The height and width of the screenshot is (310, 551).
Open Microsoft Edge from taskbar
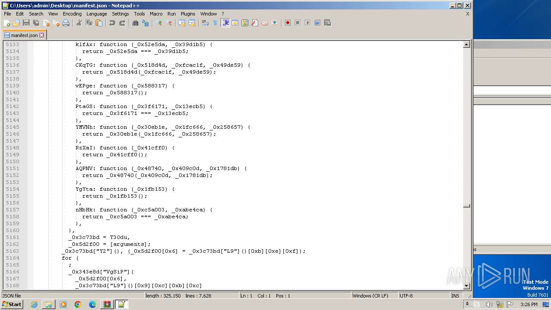93,304
